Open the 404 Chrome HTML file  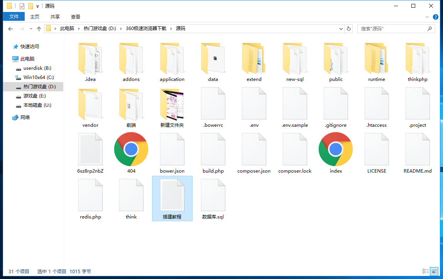pyautogui.click(x=131, y=149)
